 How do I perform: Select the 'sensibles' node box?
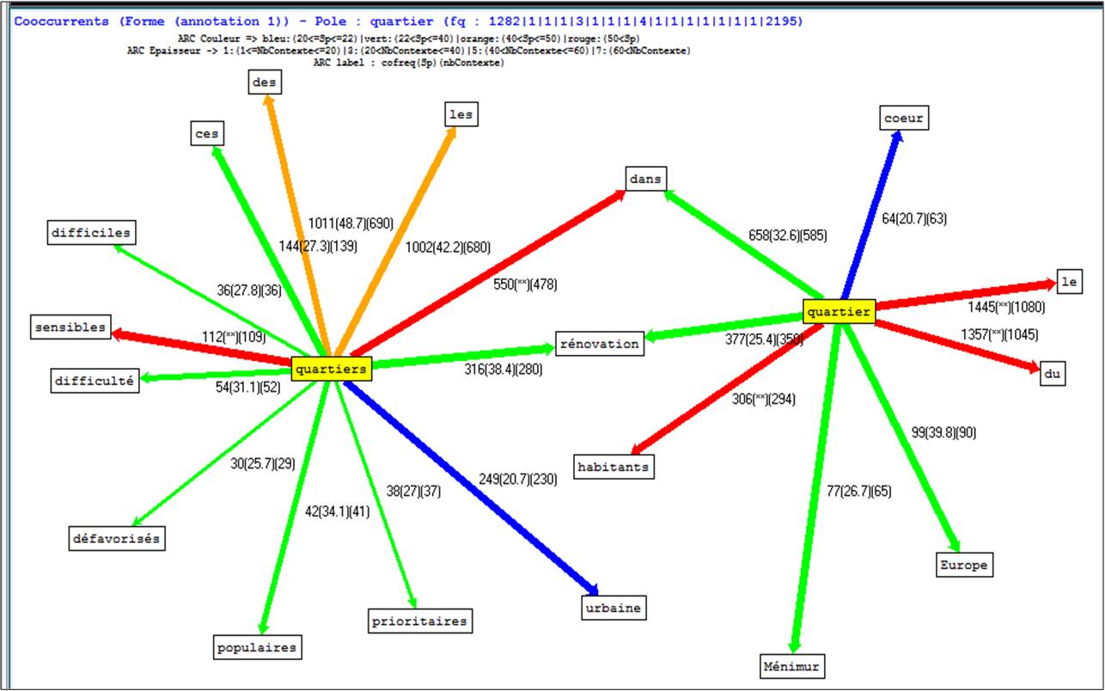pos(70,327)
